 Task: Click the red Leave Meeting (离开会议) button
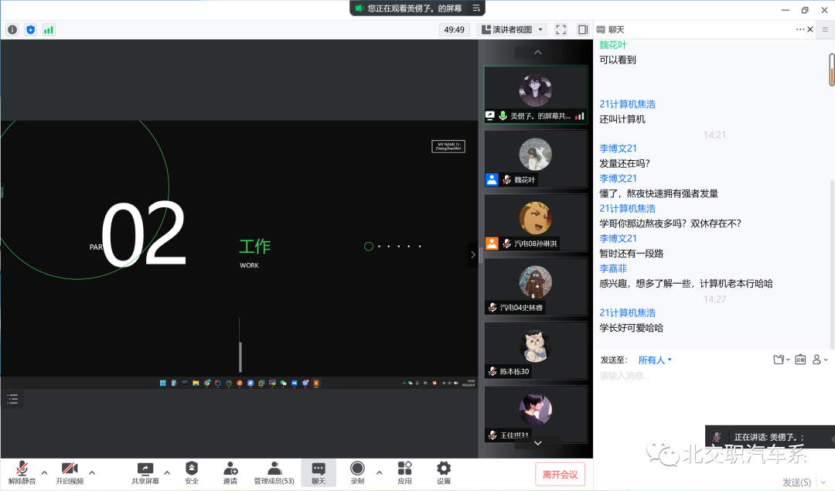[561, 474]
